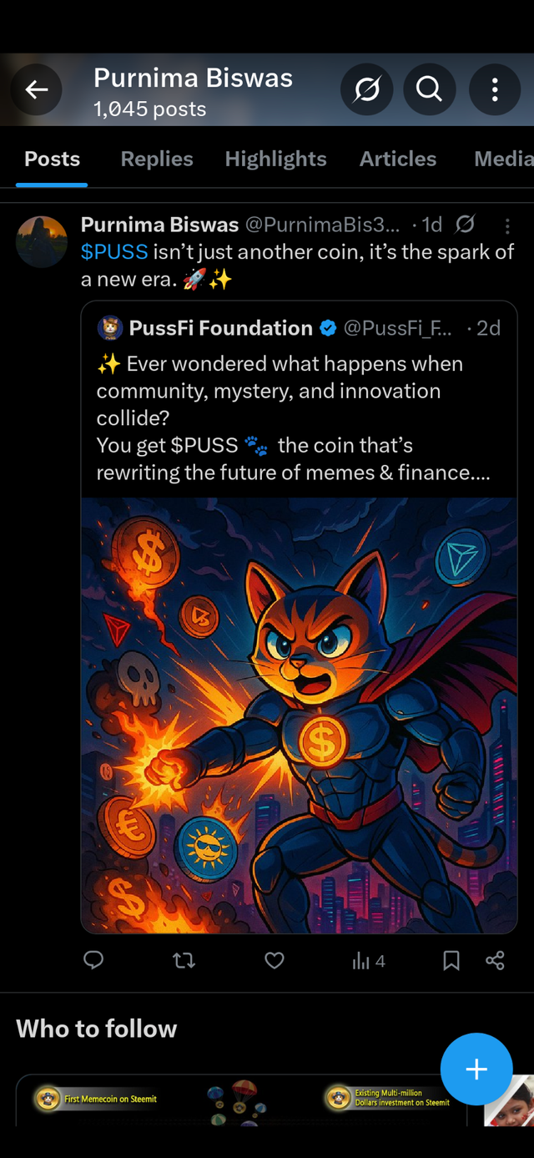Like the post with heart icon
Viewport: 534px width, 1158px height.
(x=275, y=961)
